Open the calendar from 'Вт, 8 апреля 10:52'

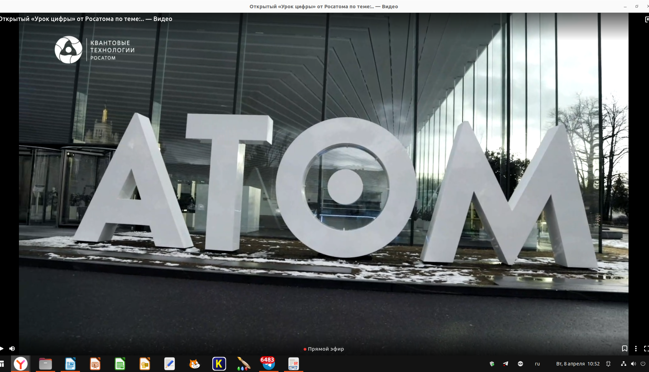click(578, 364)
